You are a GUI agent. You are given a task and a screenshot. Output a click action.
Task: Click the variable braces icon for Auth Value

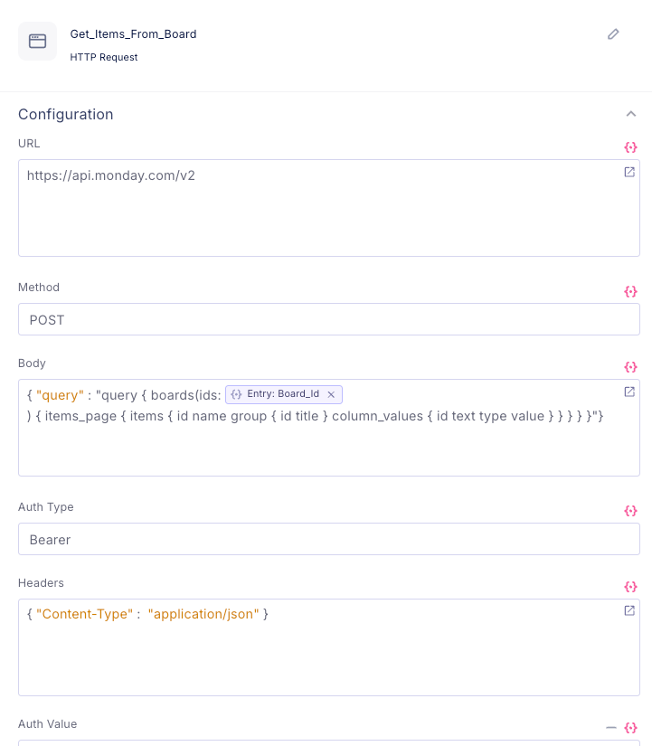click(630, 728)
